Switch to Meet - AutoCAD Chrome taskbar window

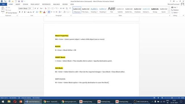[51, 102]
